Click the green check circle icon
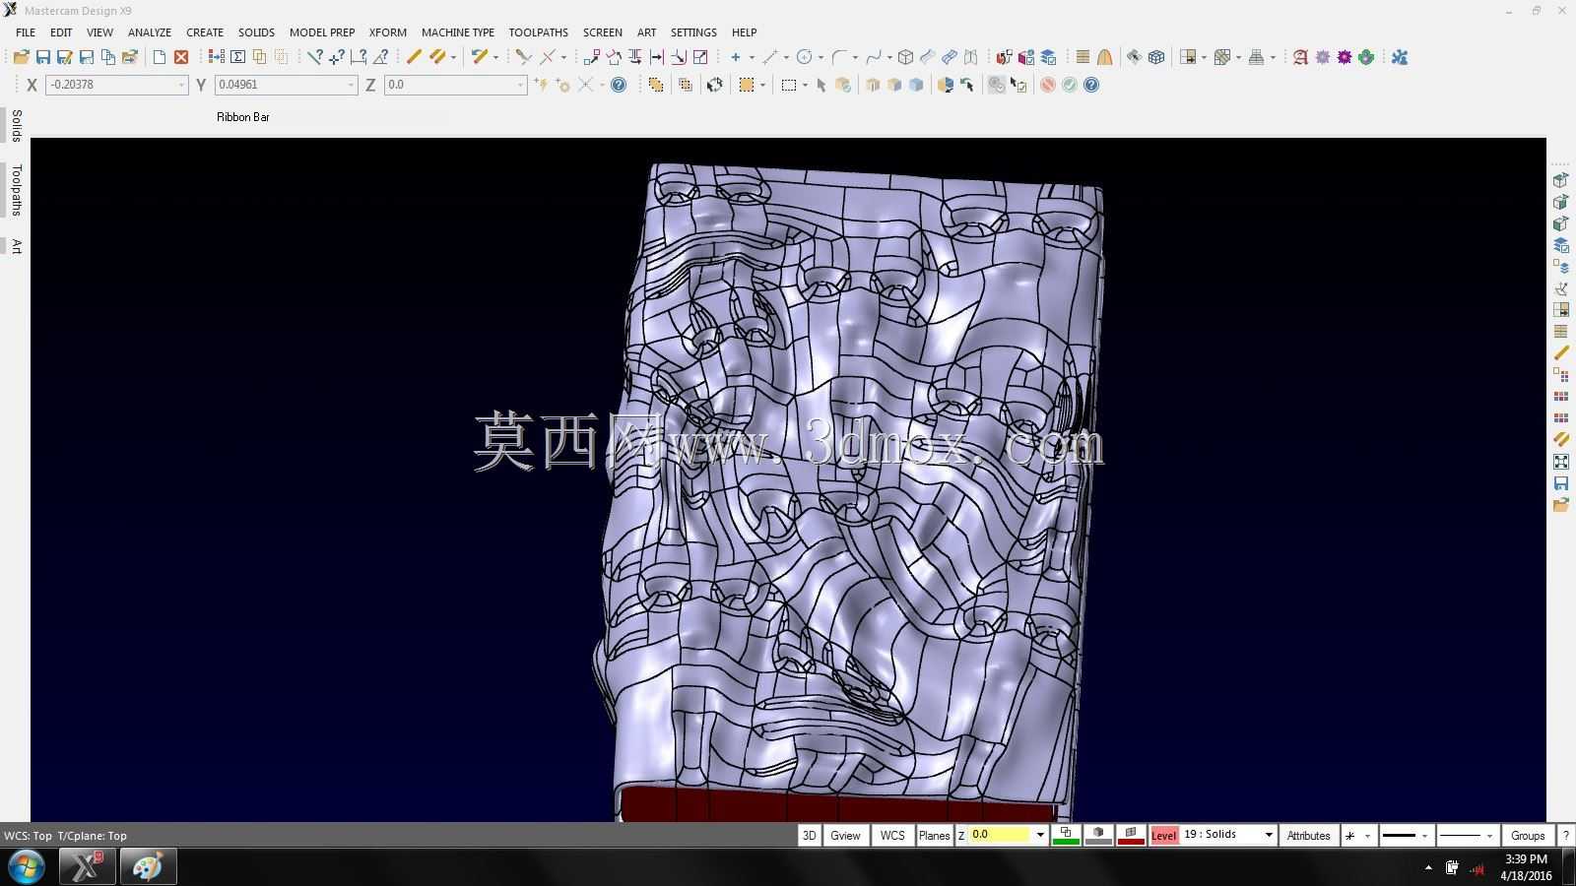The image size is (1576, 886). pos(1069,85)
